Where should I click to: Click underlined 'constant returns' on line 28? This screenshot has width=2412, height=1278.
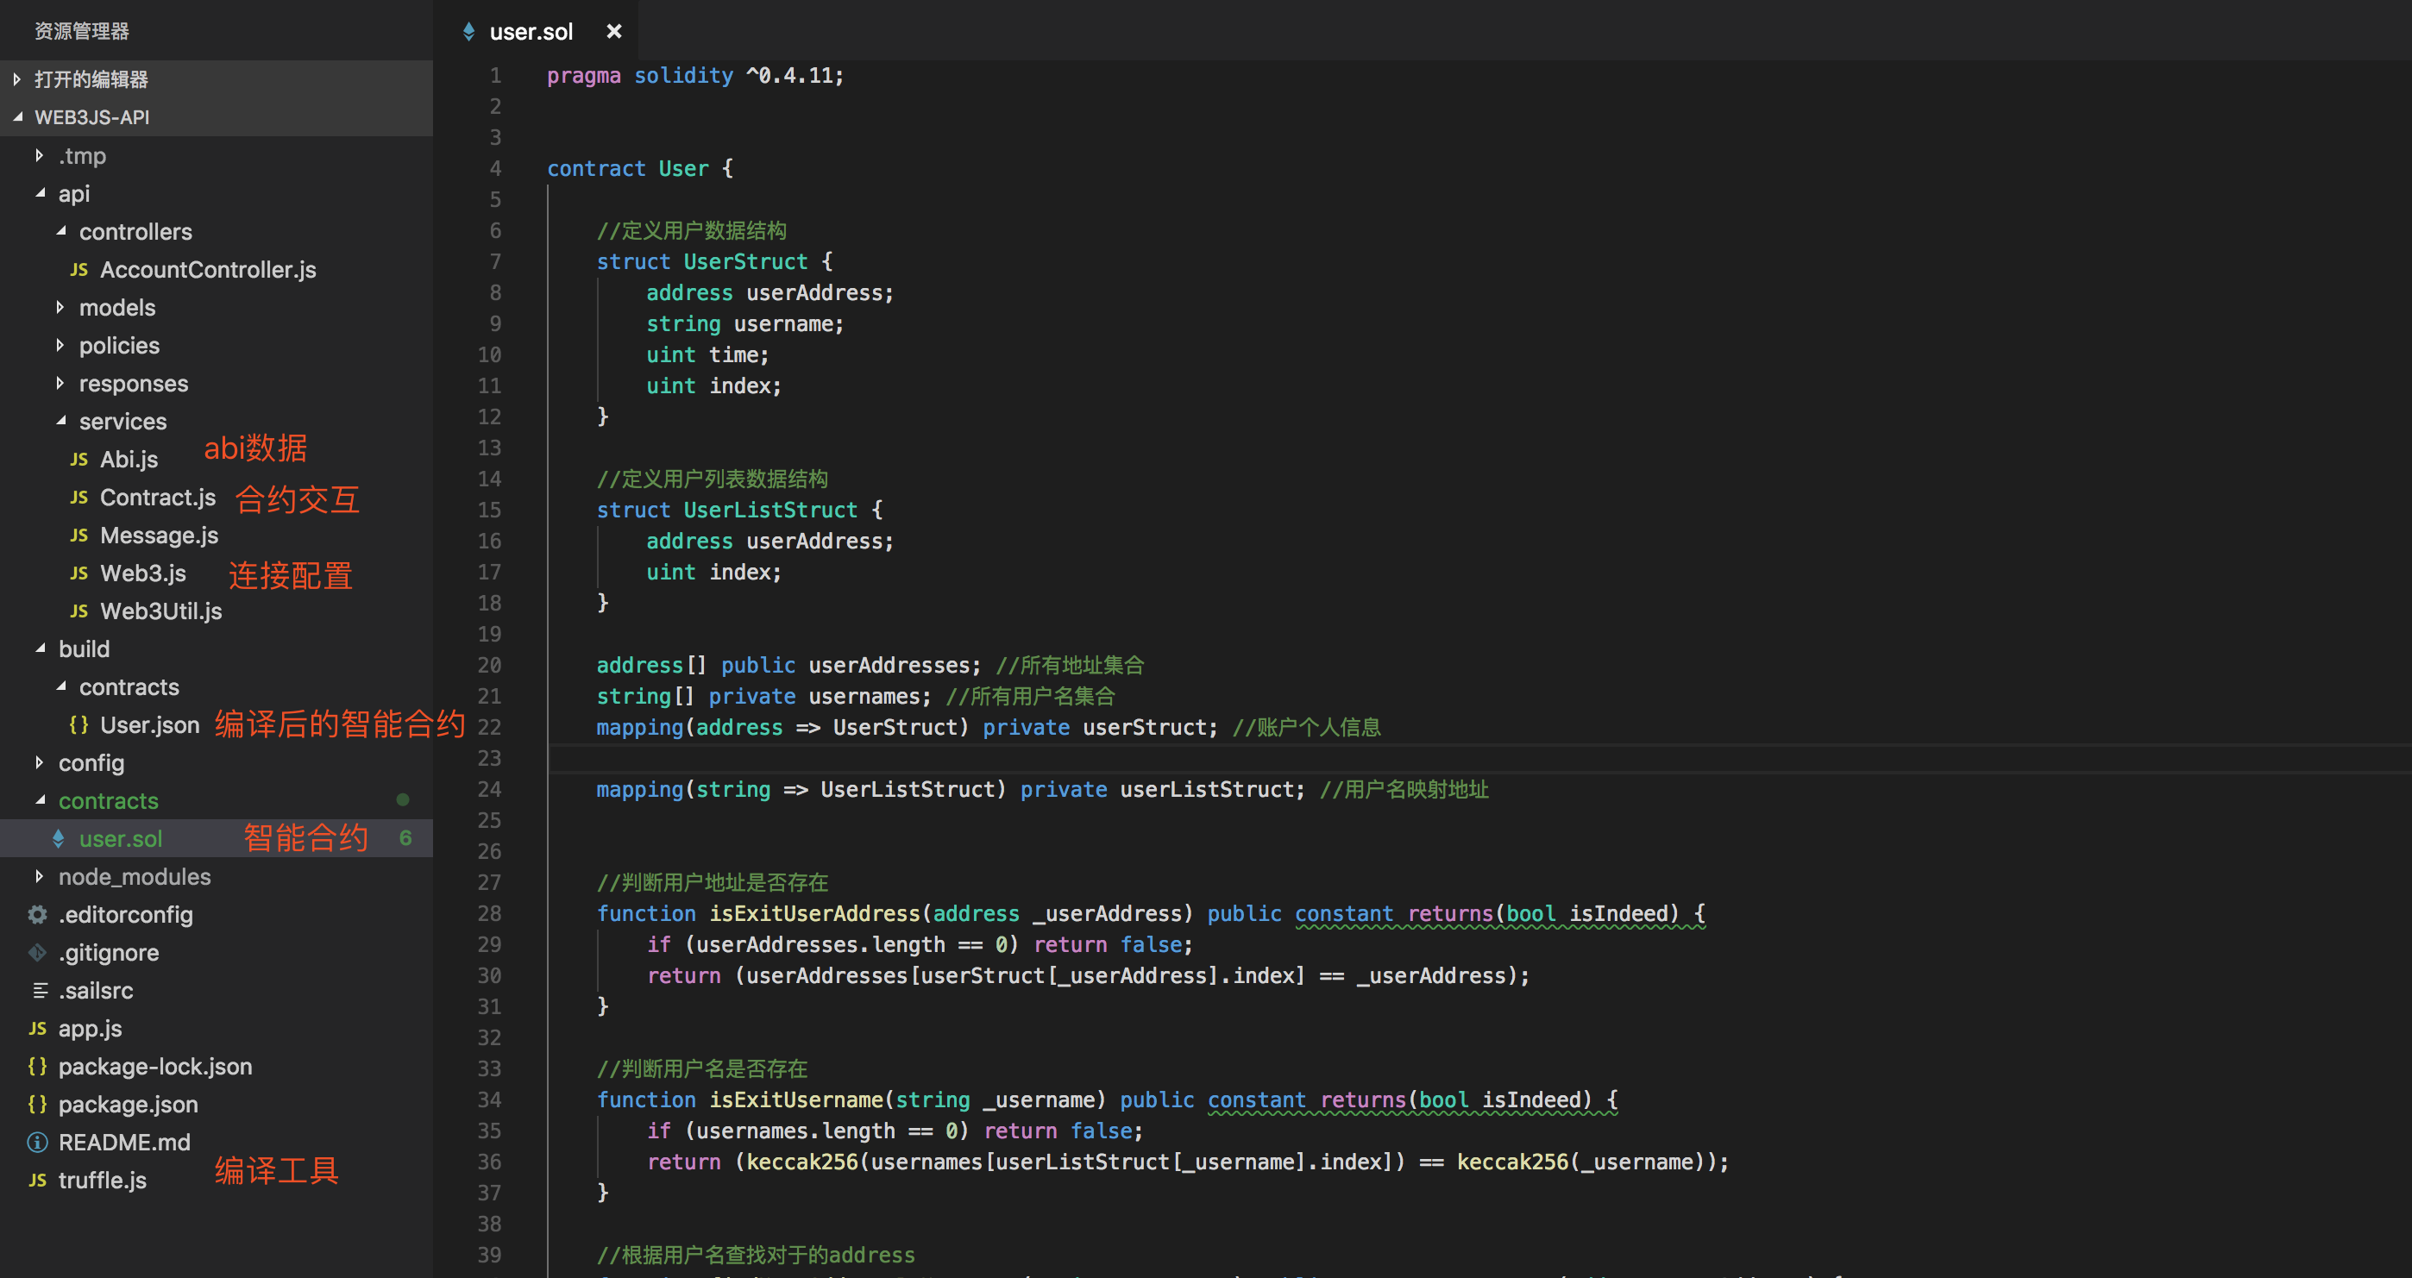[1393, 913]
